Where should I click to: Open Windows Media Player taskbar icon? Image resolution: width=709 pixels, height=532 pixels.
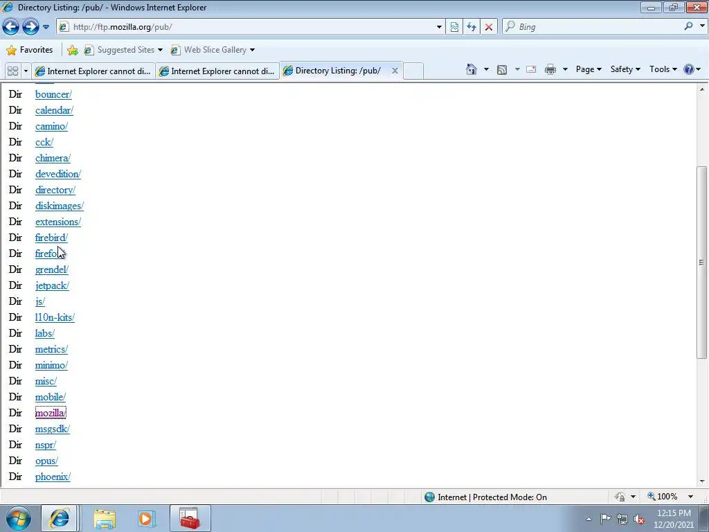tap(146, 518)
